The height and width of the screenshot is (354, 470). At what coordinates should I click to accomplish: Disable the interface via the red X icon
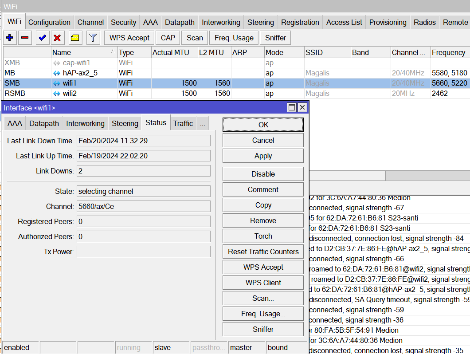[58, 38]
